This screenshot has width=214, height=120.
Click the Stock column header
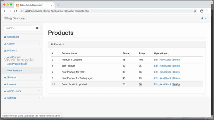coord(126,53)
